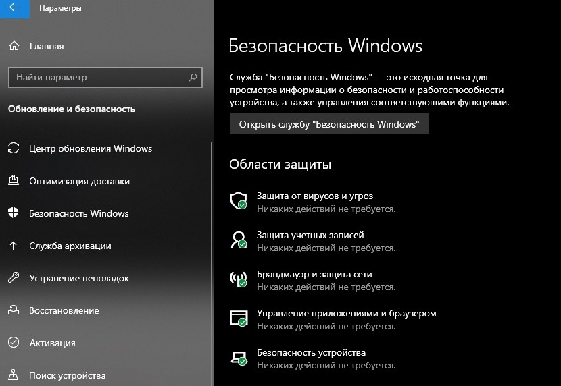Click app and browser control window icon

pyautogui.click(x=239, y=318)
